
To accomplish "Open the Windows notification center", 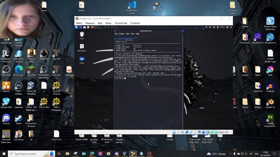I will click(274, 154).
